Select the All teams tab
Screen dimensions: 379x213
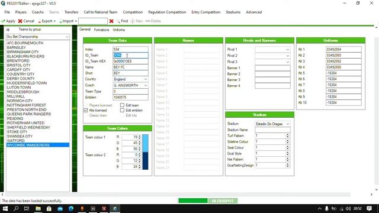[8, 30]
